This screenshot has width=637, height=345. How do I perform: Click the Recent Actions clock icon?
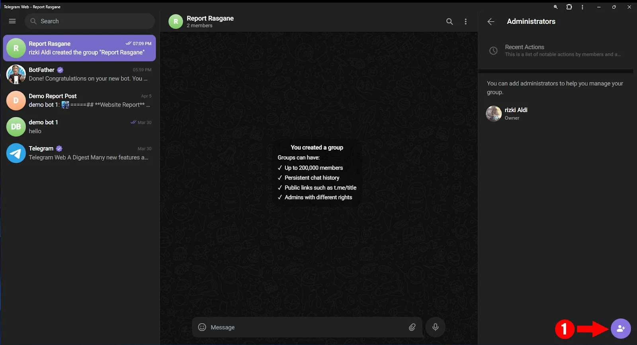coord(493,51)
